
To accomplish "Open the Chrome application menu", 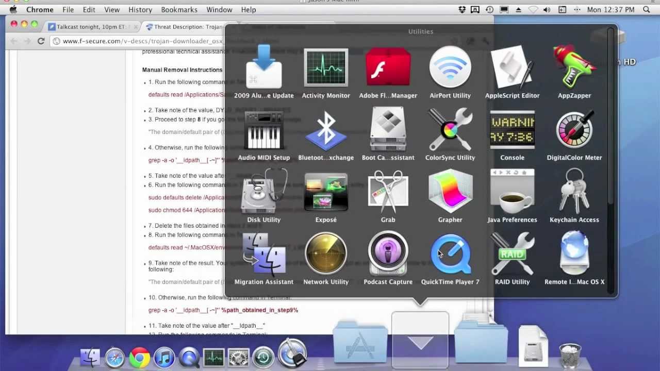I will (x=40, y=10).
